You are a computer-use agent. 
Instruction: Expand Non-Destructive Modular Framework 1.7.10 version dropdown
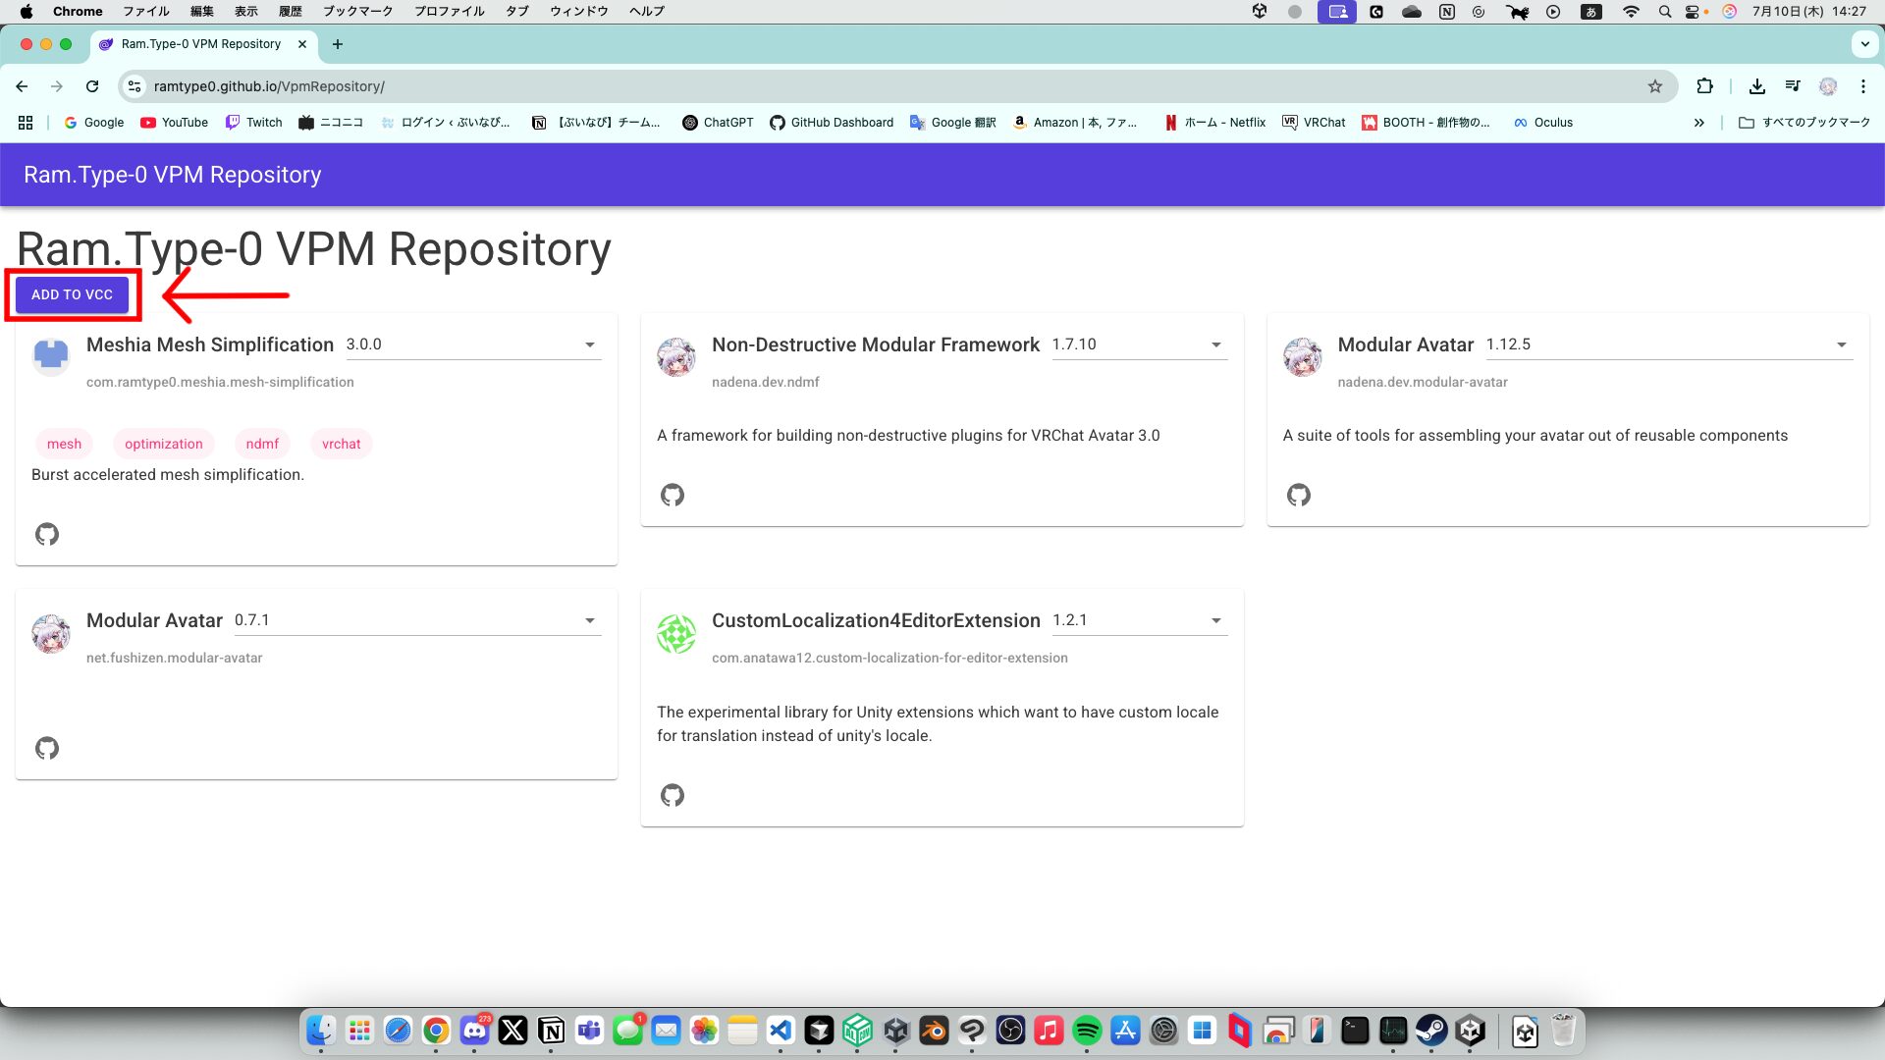(1139, 344)
